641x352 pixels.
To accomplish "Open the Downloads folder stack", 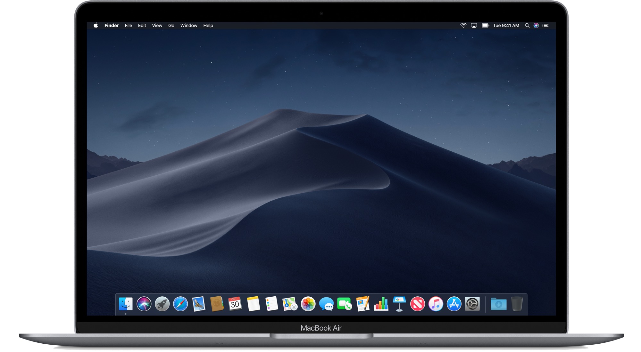I will tap(499, 304).
